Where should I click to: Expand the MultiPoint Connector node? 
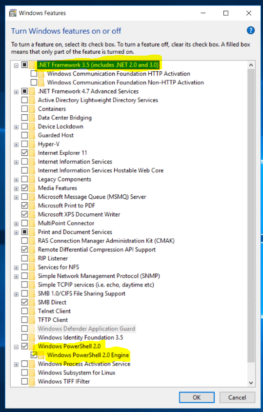pyautogui.click(x=16, y=224)
